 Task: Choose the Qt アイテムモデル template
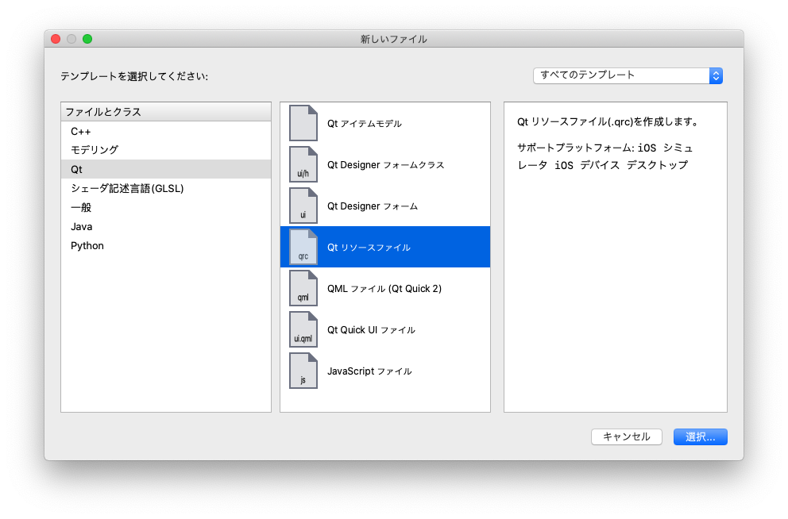[x=385, y=124]
